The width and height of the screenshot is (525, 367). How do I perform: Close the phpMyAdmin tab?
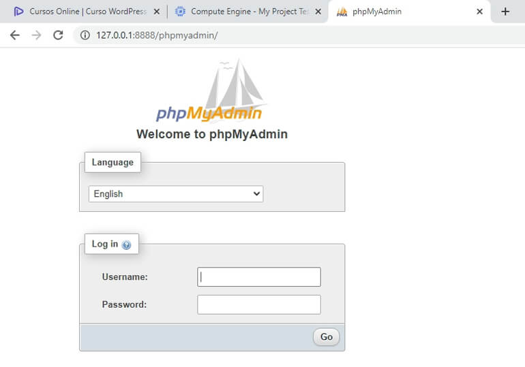479,12
